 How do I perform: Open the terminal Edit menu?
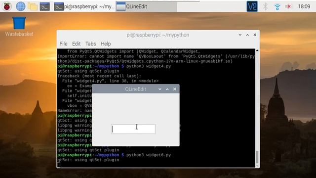76,44
